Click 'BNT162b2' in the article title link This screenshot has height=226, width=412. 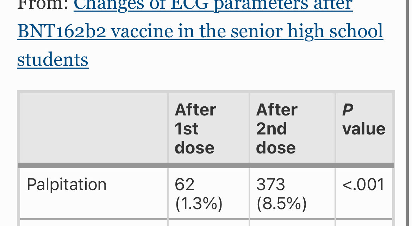coord(62,31)
